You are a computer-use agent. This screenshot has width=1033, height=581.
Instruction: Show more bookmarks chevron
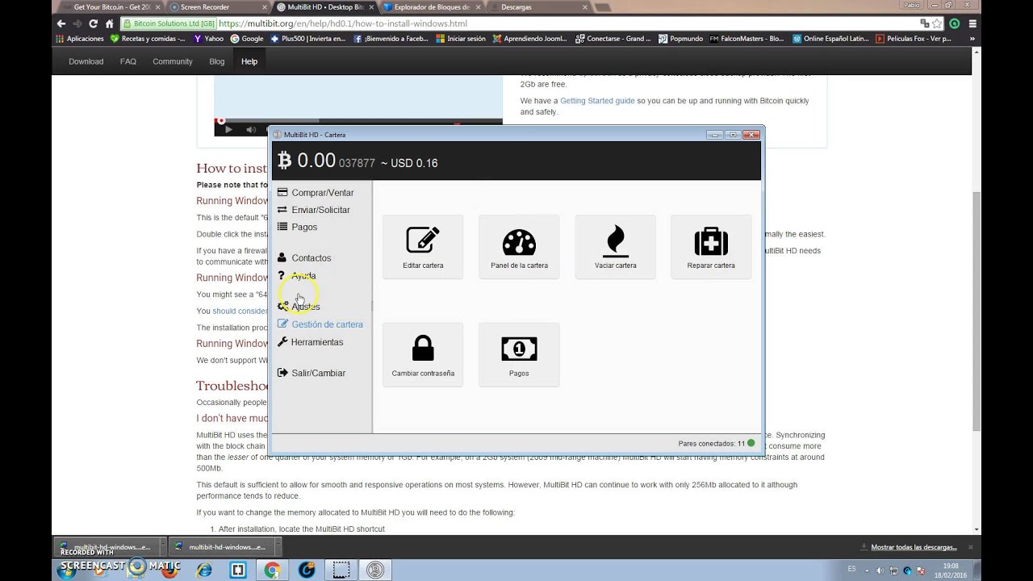[972, 38]
